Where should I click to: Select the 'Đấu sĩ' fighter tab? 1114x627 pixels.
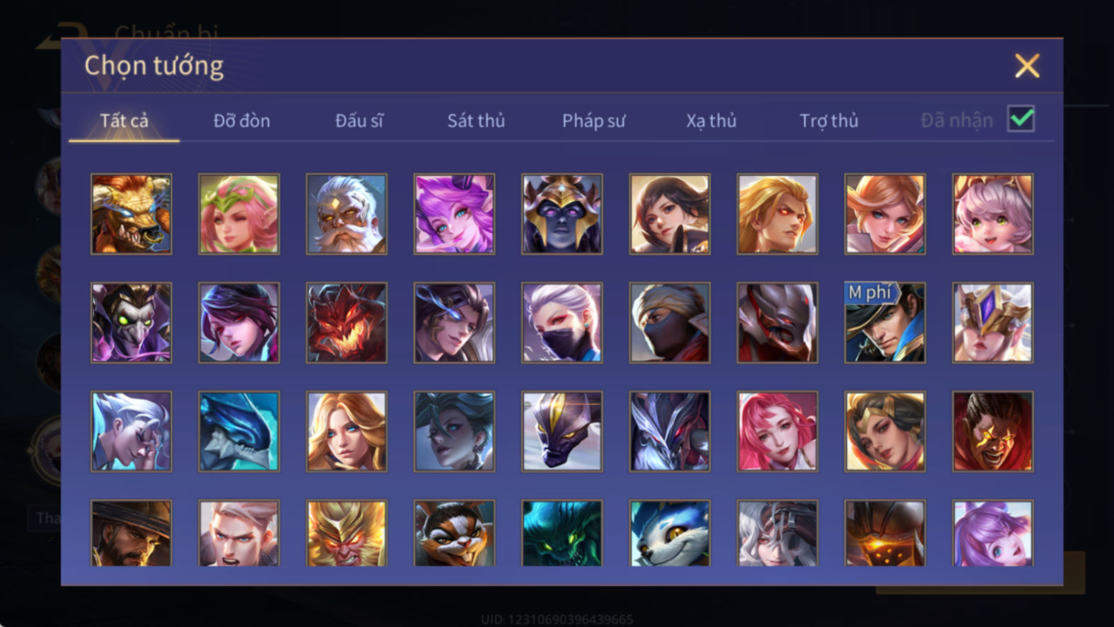(x=359, y=120)
